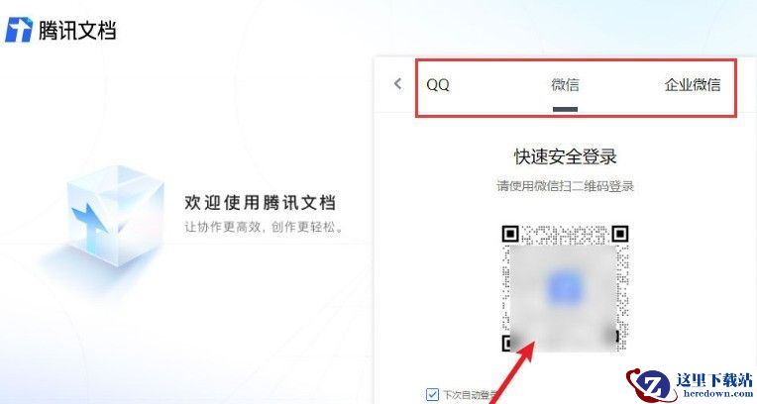Click the 请使用微信扫二维码登录 instruction text
This screenshot has width=757, height=404.
pos(565,186)
